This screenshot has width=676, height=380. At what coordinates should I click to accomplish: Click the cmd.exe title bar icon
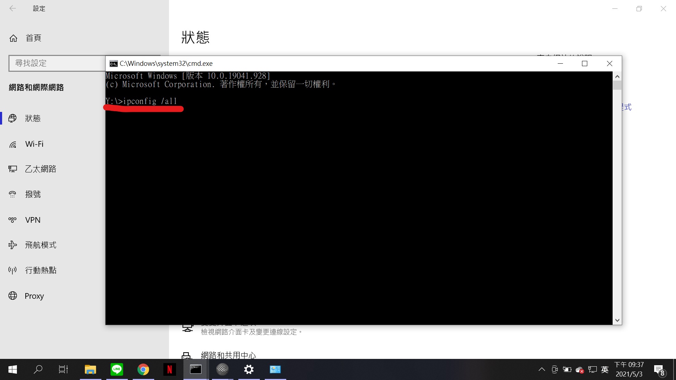(x=113, y=64)
